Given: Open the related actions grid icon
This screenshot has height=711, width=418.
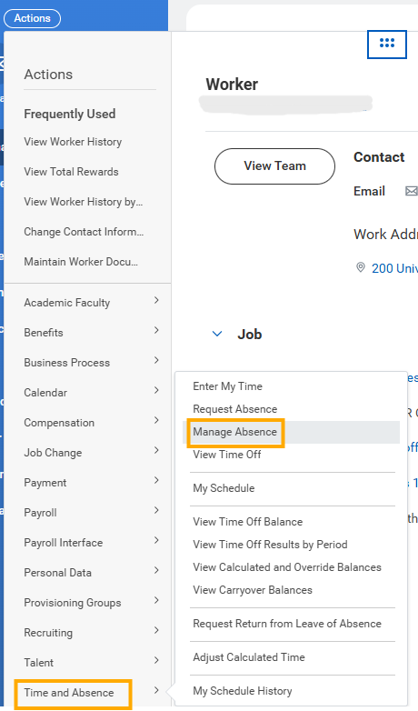Looking at the screenshot, I should [x=387, y=44].
